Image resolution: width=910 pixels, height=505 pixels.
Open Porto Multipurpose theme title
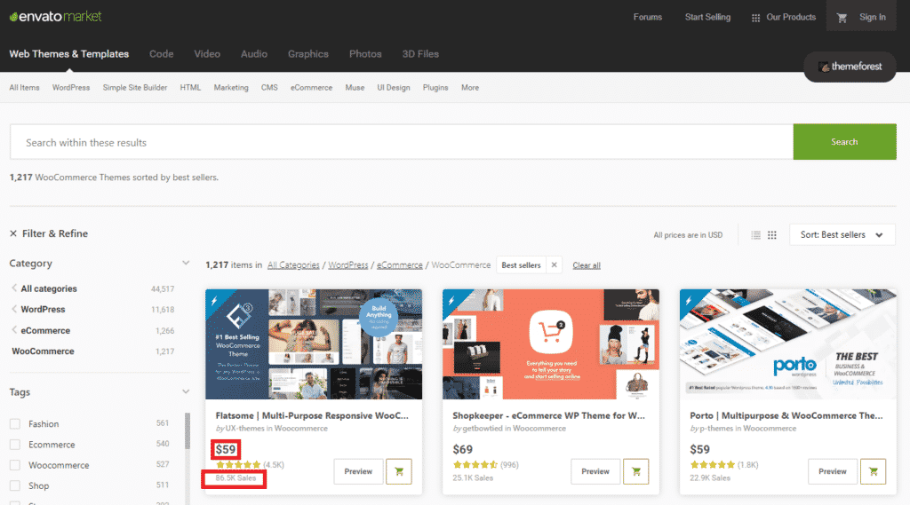click(786, 415)
